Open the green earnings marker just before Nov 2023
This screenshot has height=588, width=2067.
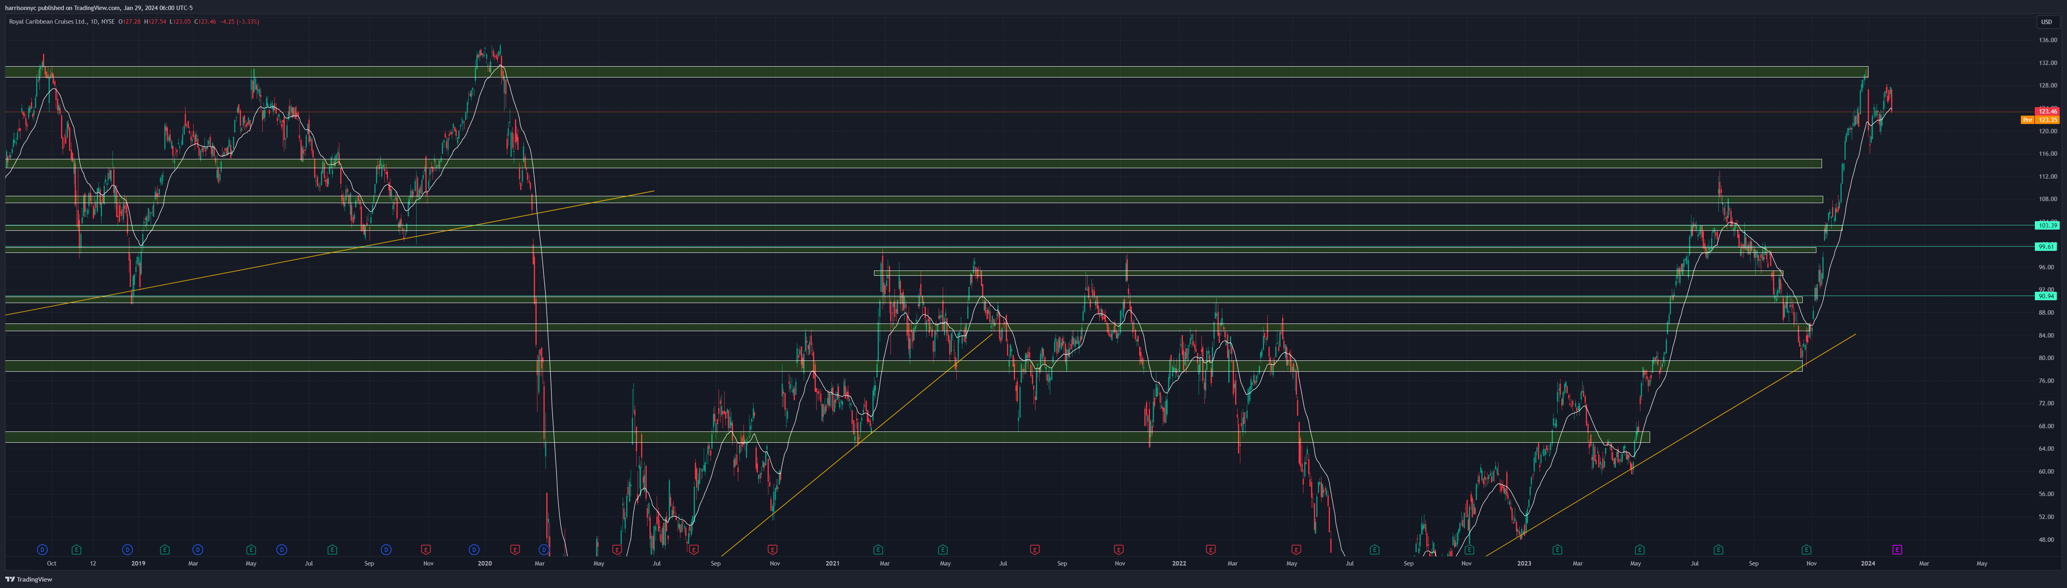click(x=1806, y=549)
